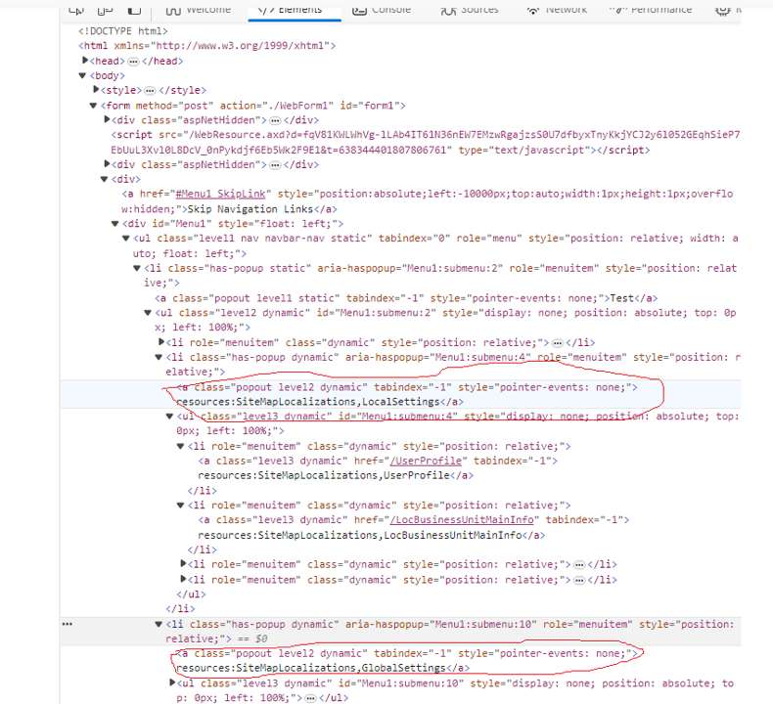Follow the /UserProfile href link
Viewport: 773px width, 704px height.
[426, 461]
